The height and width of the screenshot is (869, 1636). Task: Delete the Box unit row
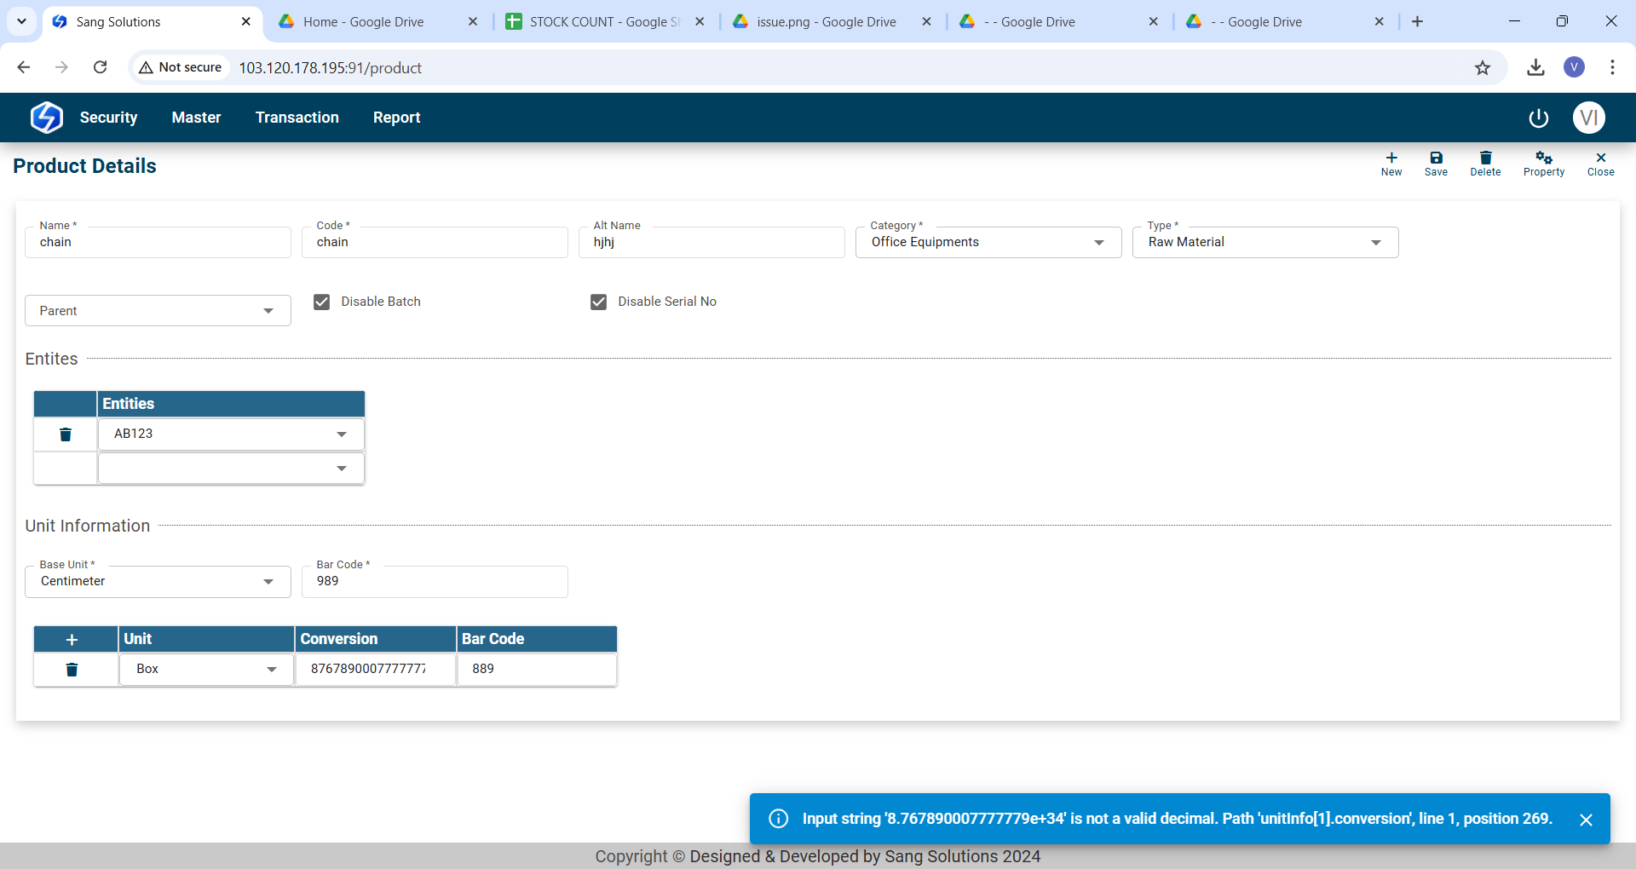[x=72, y=670]
